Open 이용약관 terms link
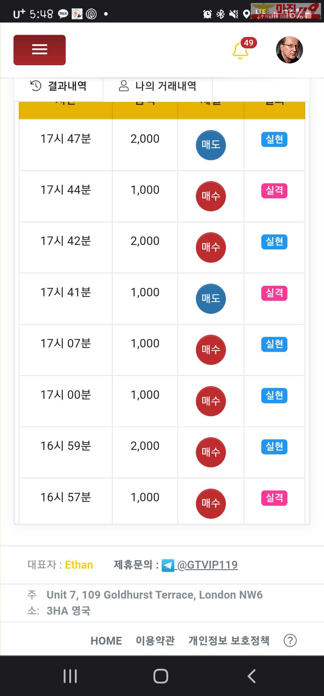Image resolution: width=324 pixels, height=696 pixels. coord(155,641)
